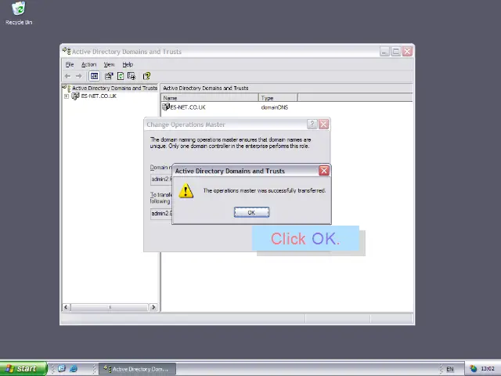501x376 pixels.
Task: Click the help question mark in Change Operations Master
Action: tap(312, 125)
